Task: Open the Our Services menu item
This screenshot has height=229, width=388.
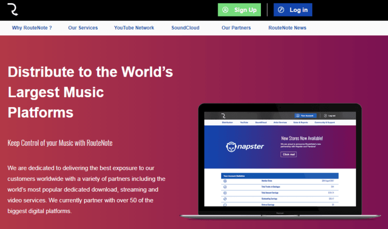Action: coord(83,28)
